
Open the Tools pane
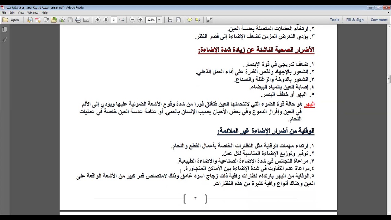pyautogui.click(x=334, y=20)
